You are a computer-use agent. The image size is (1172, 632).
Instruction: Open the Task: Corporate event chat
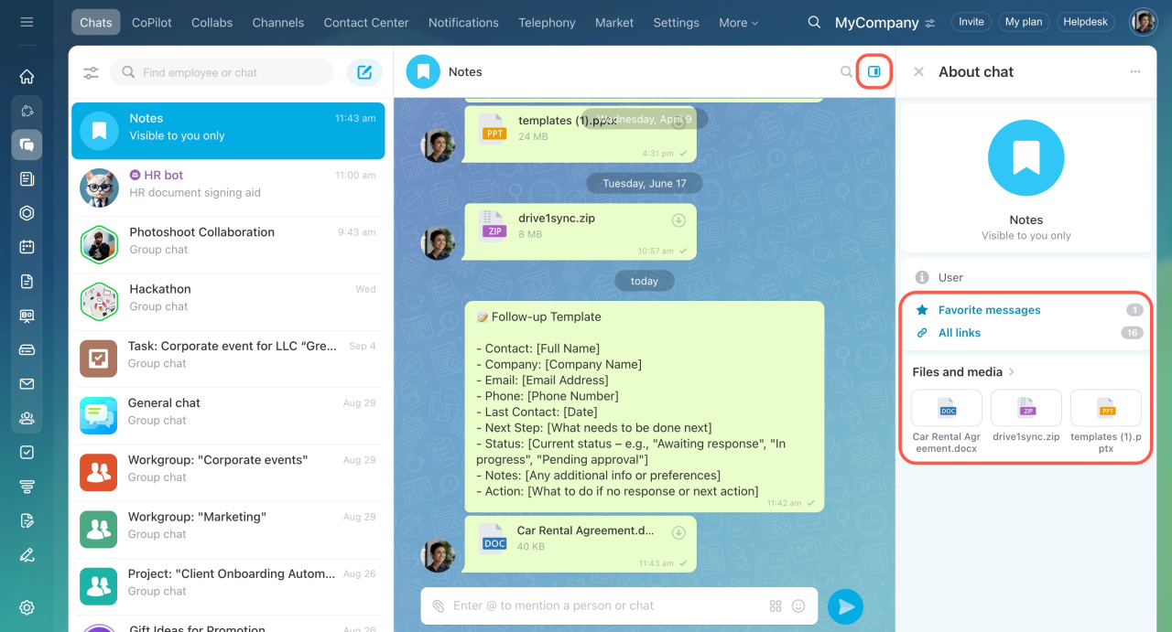pyautogui.click(x=228, y=359)
